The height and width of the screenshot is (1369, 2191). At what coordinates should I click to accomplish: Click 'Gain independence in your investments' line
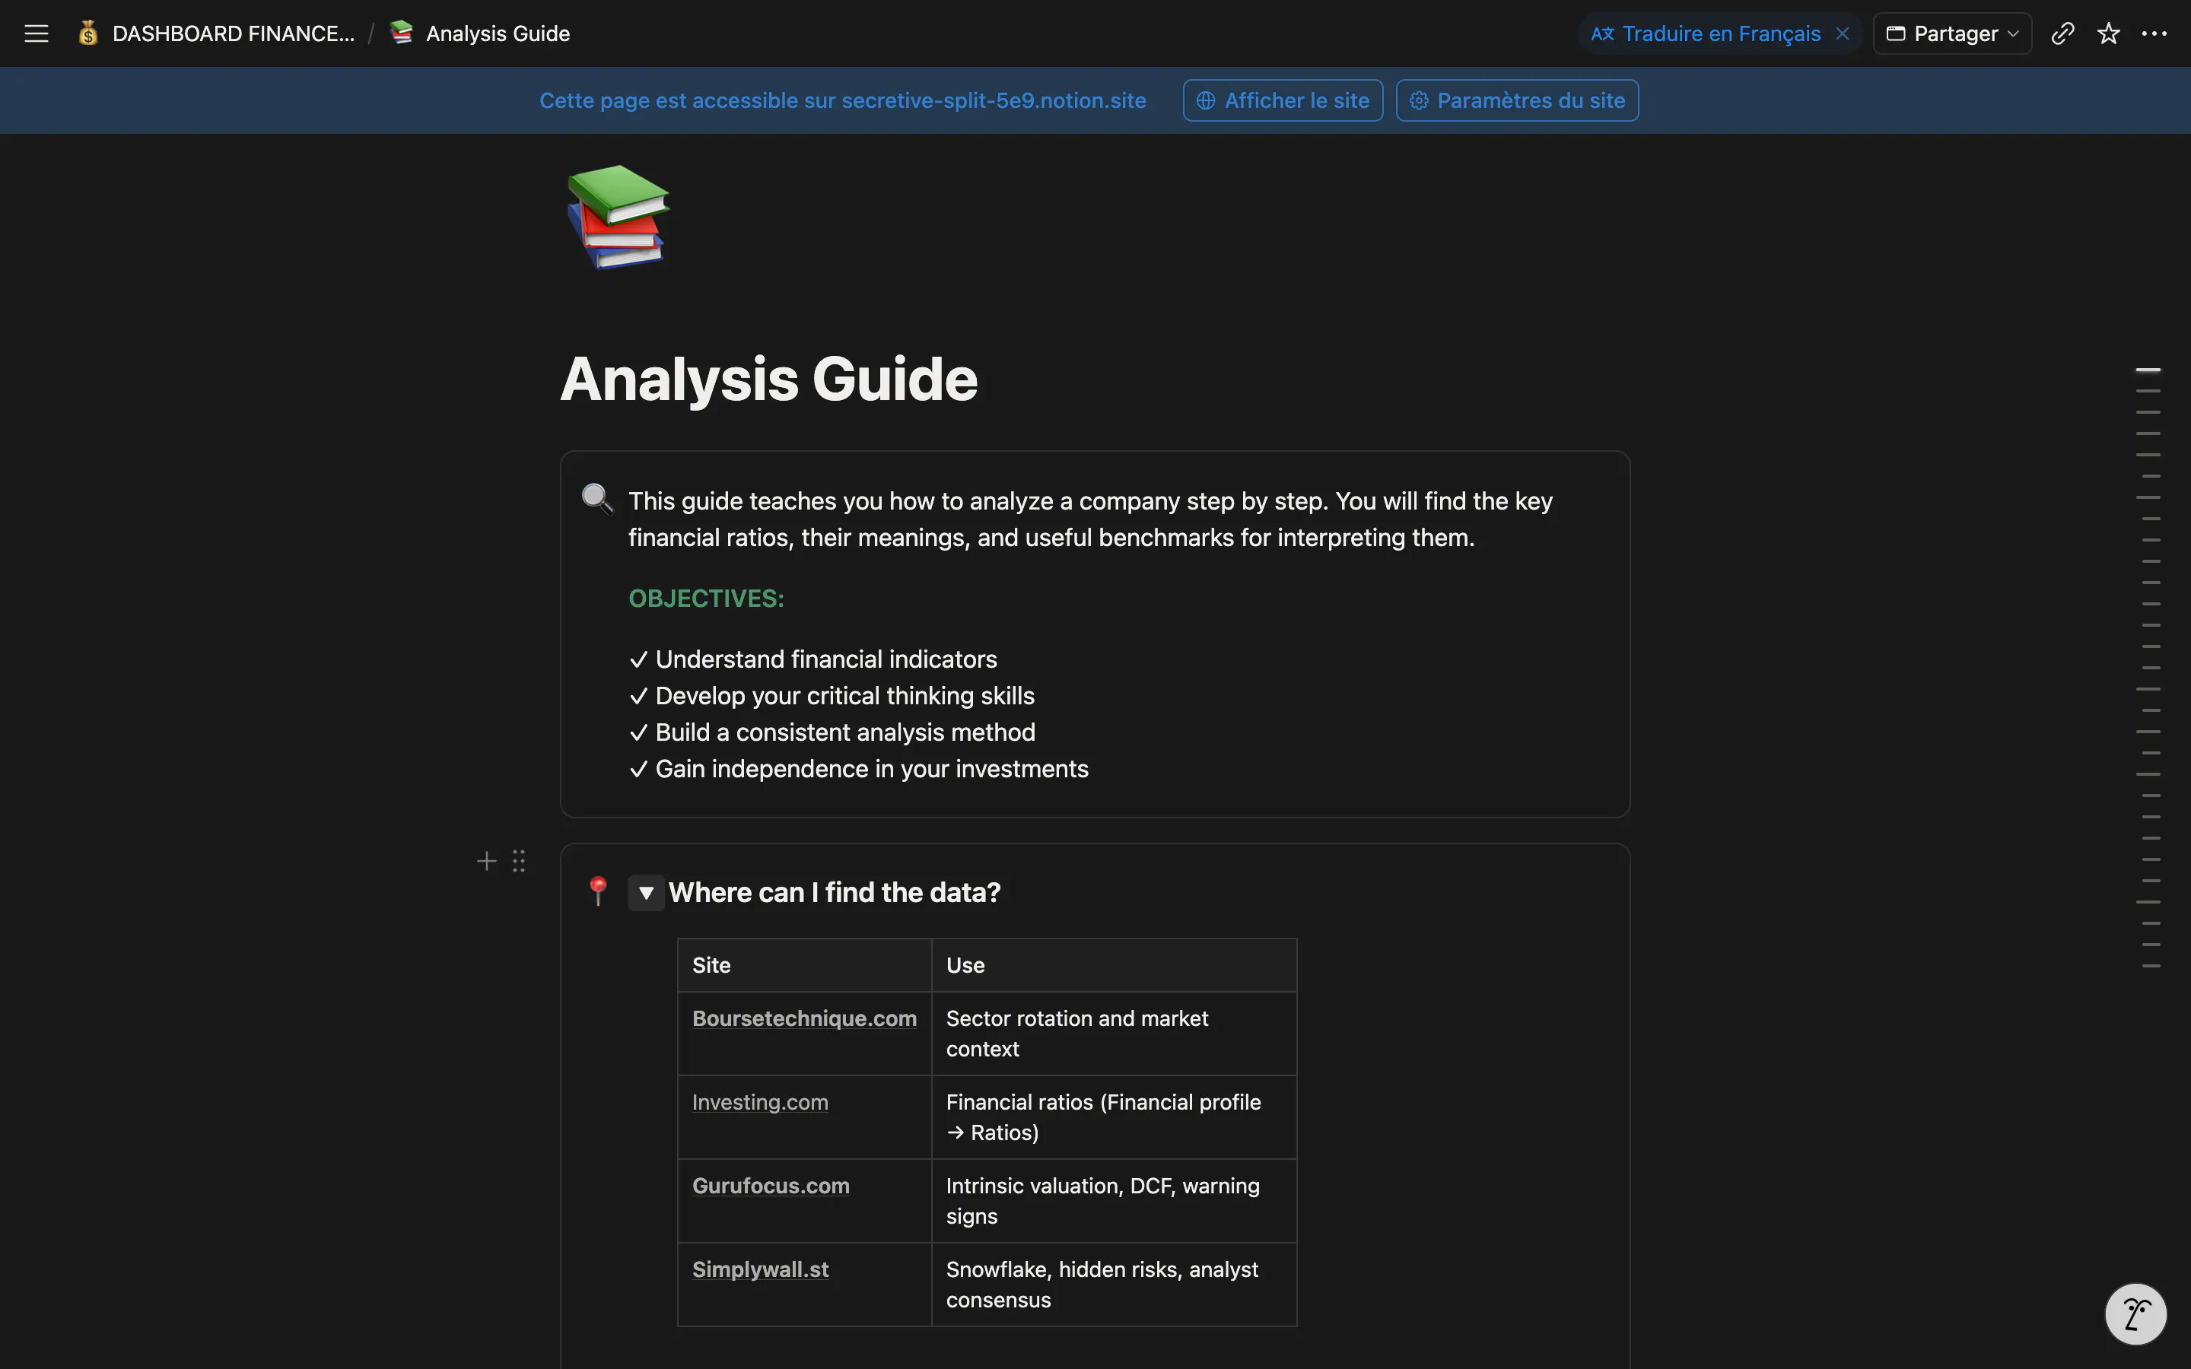pyautogui.click(x=858, y=769)
